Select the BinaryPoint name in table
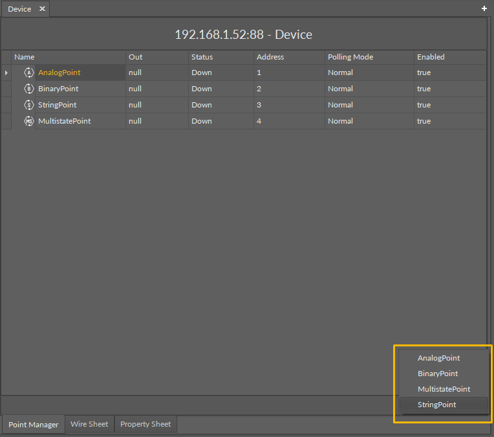The width and height of the screenshot is (494, 437). (x=58, y=89)
